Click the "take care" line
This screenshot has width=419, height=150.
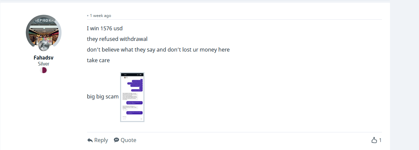click(98, 60)
